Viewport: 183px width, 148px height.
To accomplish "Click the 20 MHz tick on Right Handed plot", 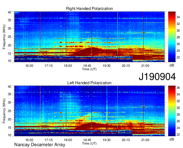I will [9, 45].
